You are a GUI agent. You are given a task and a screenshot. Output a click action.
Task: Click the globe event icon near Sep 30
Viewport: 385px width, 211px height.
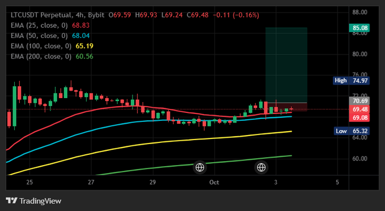tap(200, 167)
